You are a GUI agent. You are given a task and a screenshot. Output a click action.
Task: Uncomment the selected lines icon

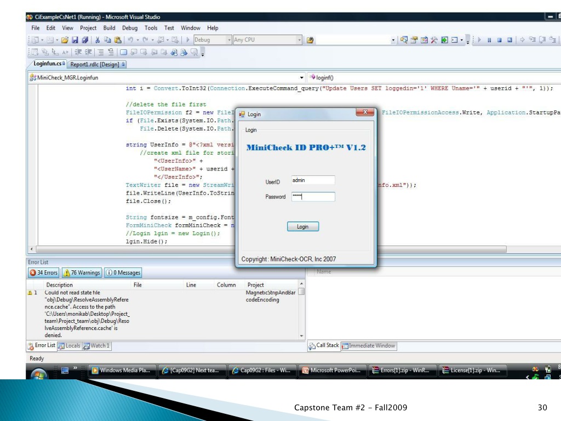111,52
